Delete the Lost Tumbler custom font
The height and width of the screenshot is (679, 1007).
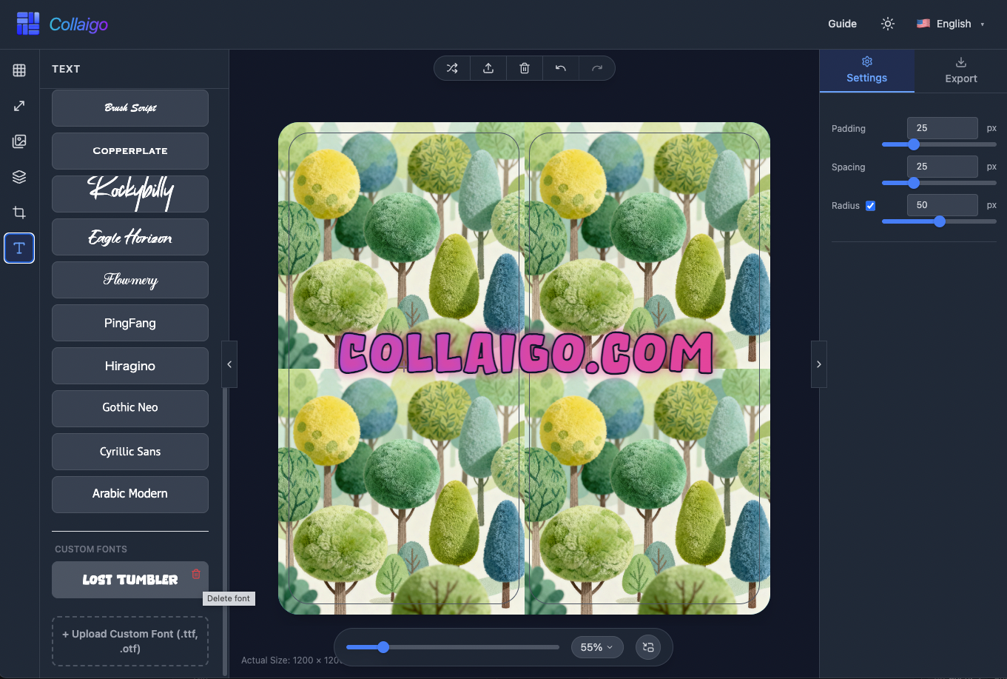196,574
